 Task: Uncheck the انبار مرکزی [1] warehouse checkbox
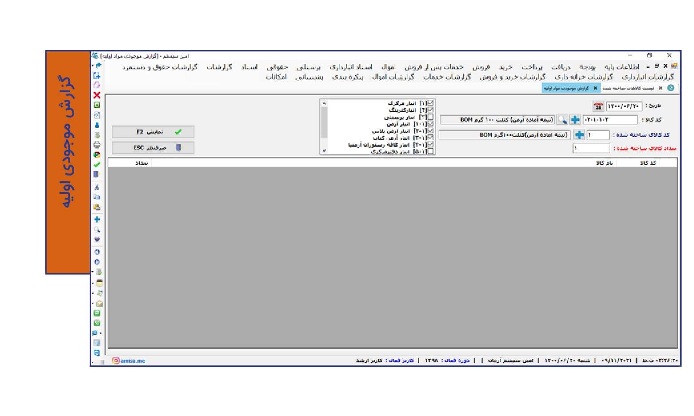(x=430, y=103)
